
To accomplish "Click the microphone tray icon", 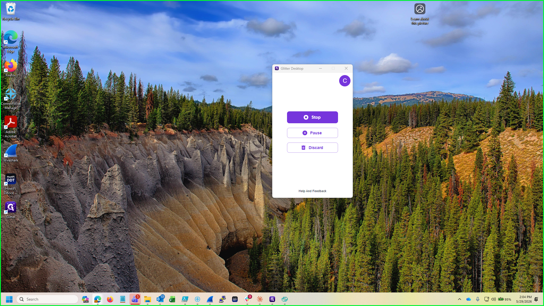I will pyautogui.click(x=478, y=299).
